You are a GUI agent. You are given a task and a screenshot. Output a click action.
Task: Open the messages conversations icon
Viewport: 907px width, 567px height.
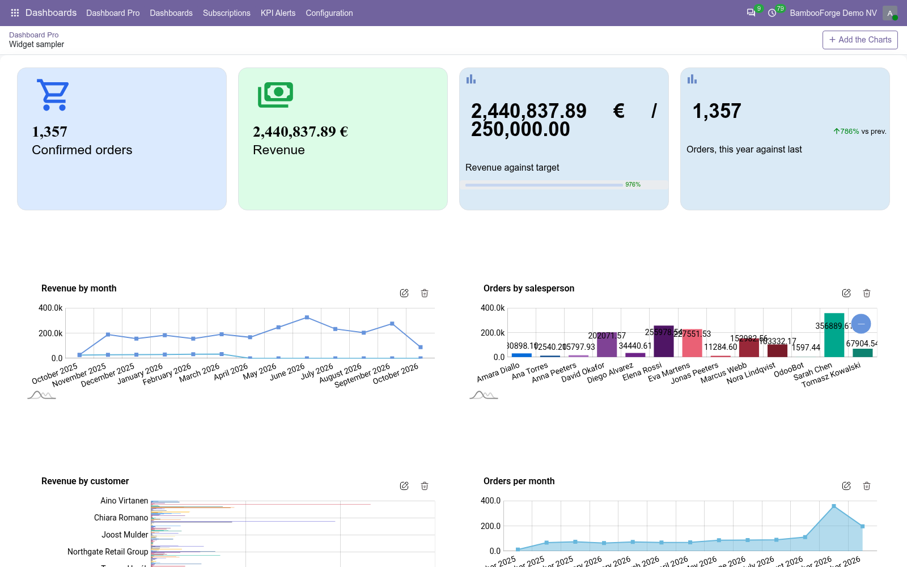click(751, 12)
